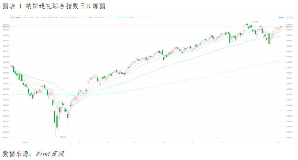Select the green EMA60 legend item
This screenshot has height=160, width=298.
[90, 17]
